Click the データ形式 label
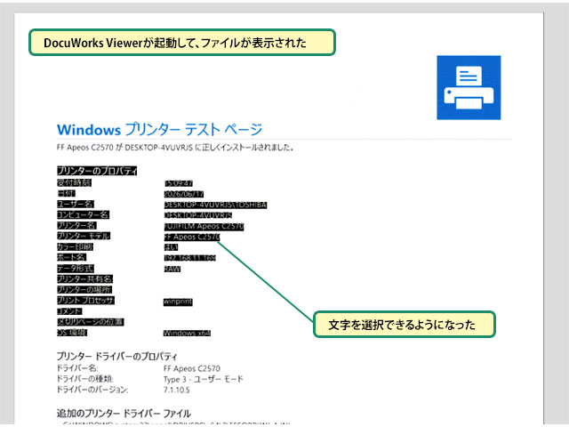569x427 pixels. (x=75, y=269)
